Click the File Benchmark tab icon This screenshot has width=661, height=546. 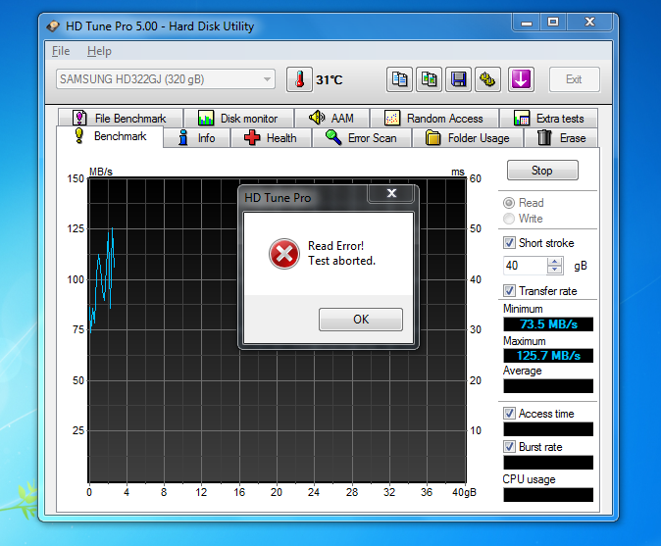(x=79, y=118)
